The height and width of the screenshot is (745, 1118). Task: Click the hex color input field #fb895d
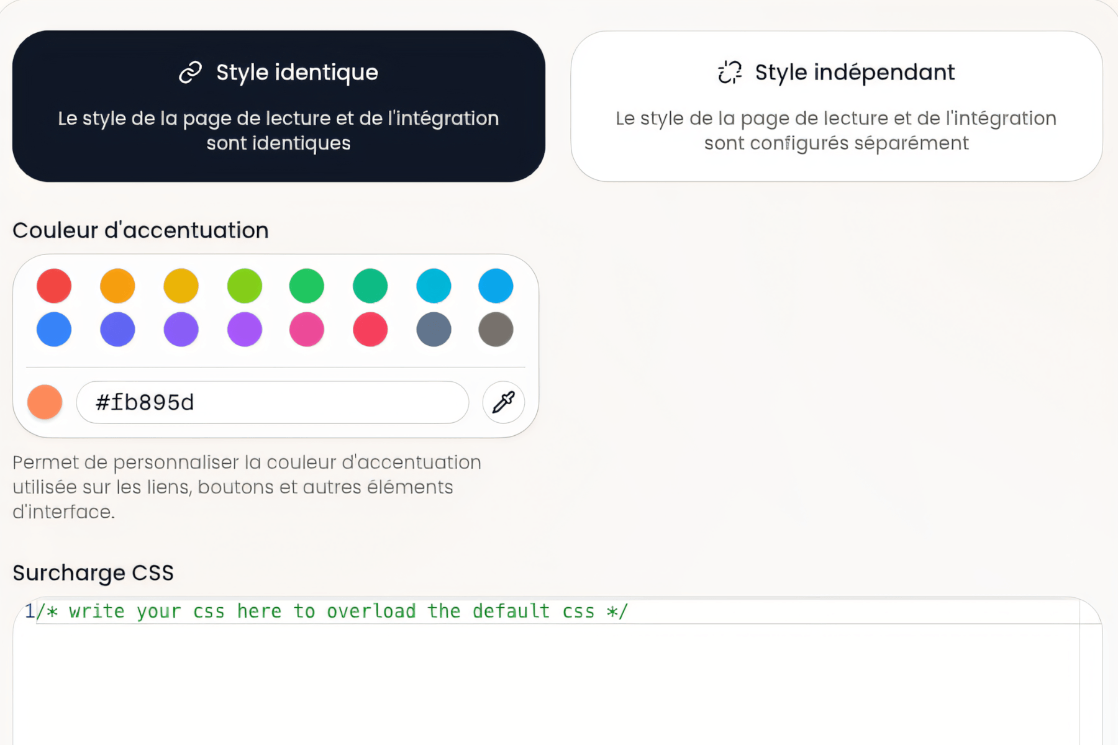[272, 402]
